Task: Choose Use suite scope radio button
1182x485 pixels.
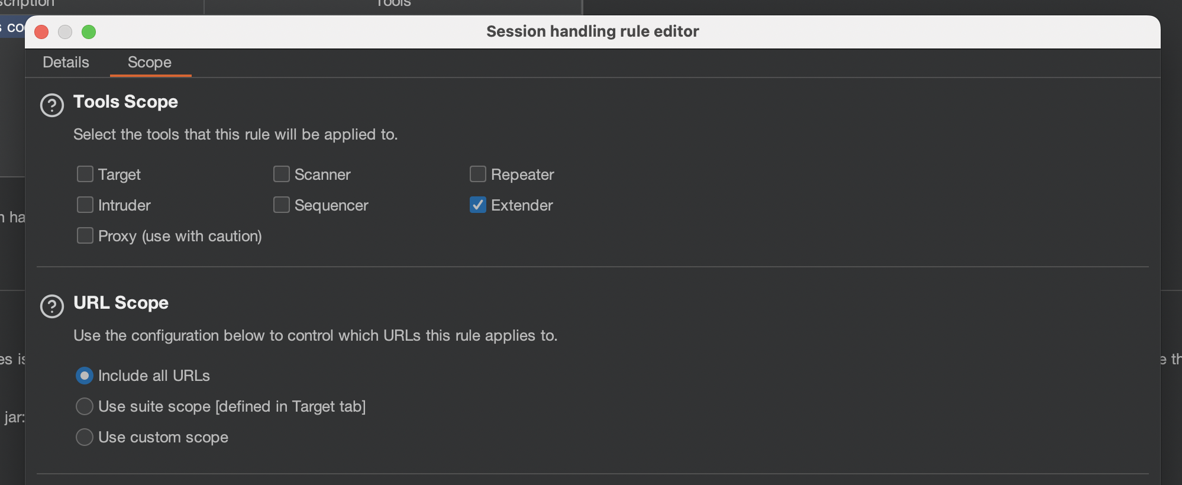Action: click(85, 406)
